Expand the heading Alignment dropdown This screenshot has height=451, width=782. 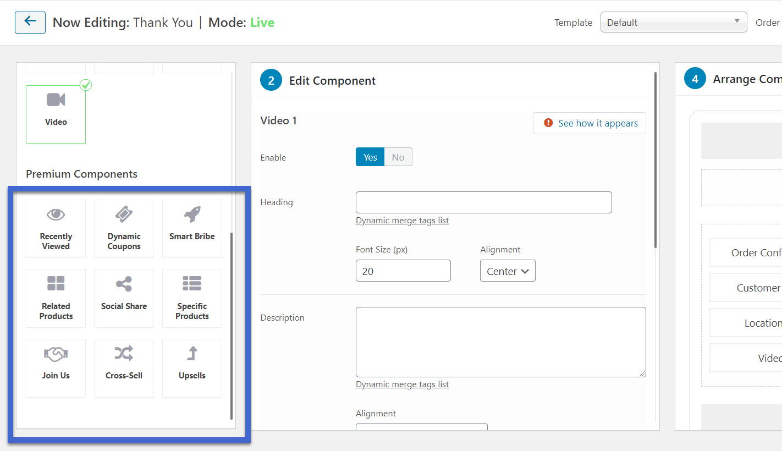click(x=508, y=271)
